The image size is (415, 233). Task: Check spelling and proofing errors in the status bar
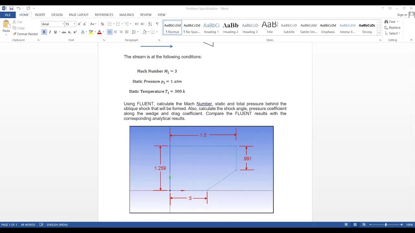coord(41,225)
